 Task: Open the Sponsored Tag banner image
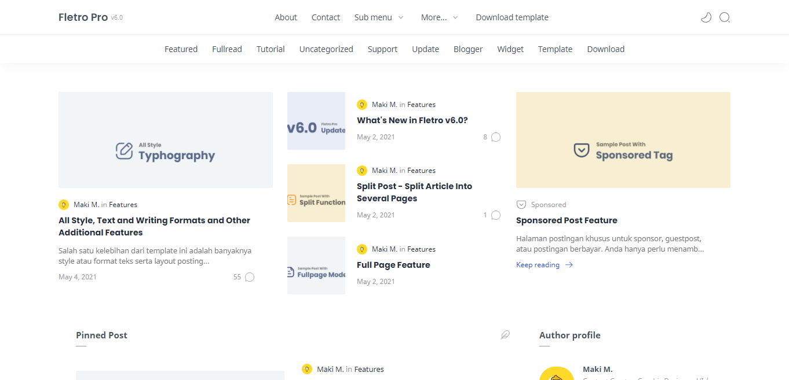[x=623, y=140]
